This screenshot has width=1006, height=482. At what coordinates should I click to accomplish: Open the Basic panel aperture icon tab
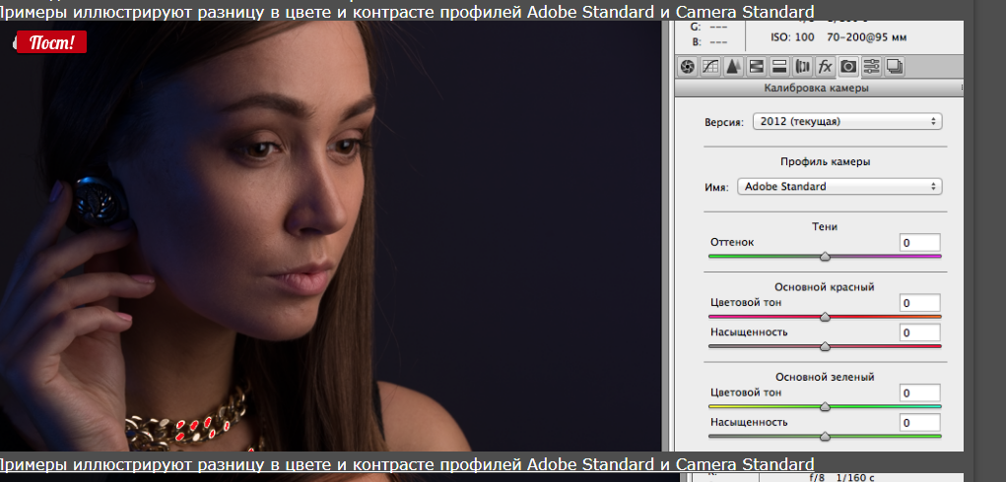tap(689, 67)
